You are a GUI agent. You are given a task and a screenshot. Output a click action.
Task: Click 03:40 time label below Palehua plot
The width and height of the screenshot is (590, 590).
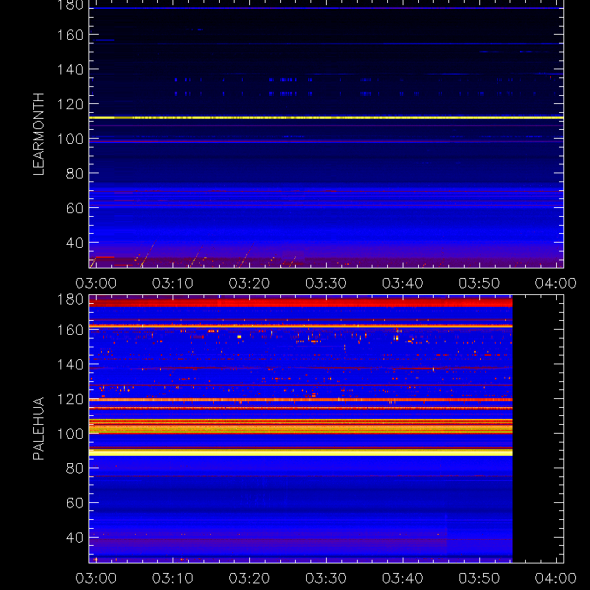click(x=403, y=578)
